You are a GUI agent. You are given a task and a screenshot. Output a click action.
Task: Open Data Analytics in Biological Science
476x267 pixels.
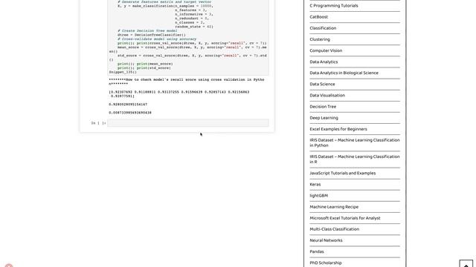(x=344, y=73)
